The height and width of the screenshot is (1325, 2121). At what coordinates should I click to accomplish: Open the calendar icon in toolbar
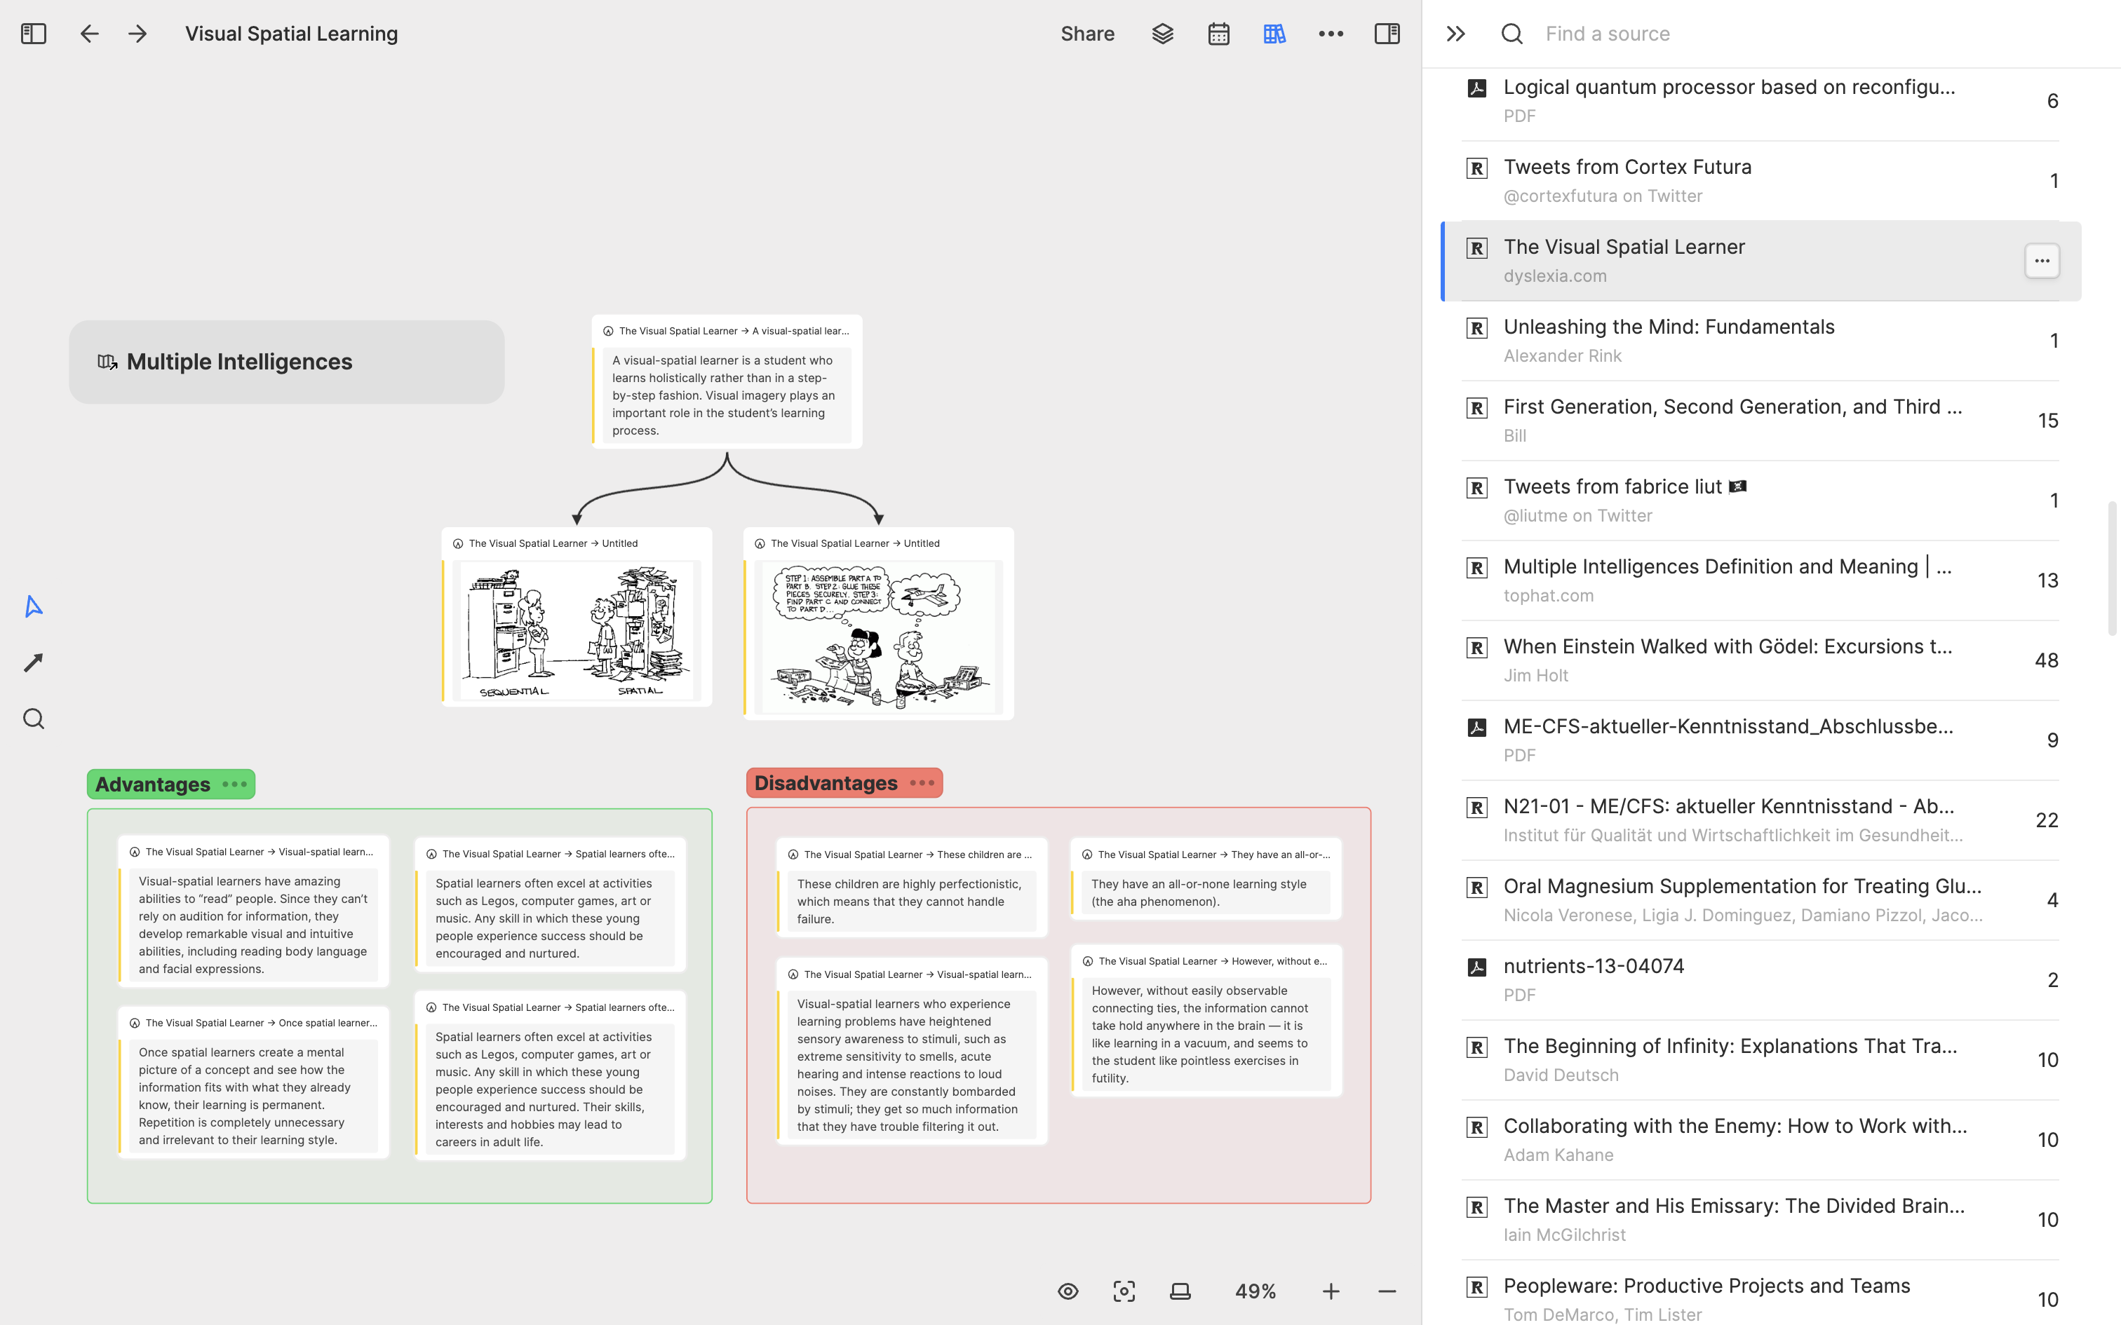[1218, 34]
